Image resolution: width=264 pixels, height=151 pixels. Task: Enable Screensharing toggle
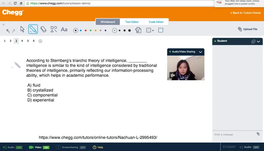[x=82, y=147]
